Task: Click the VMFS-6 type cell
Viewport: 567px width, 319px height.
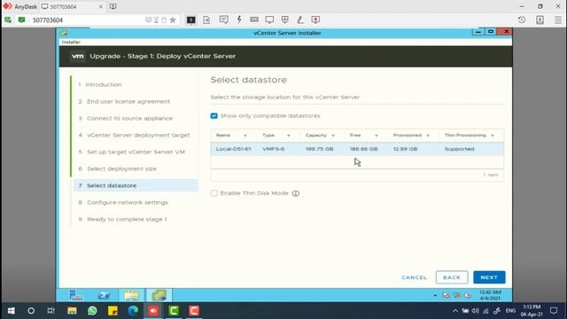Action: tap(274, 149)
